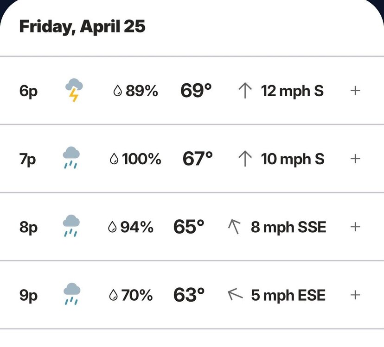
Task: Tap the 70% precipitation chance
Action: [x=137, y=295]
